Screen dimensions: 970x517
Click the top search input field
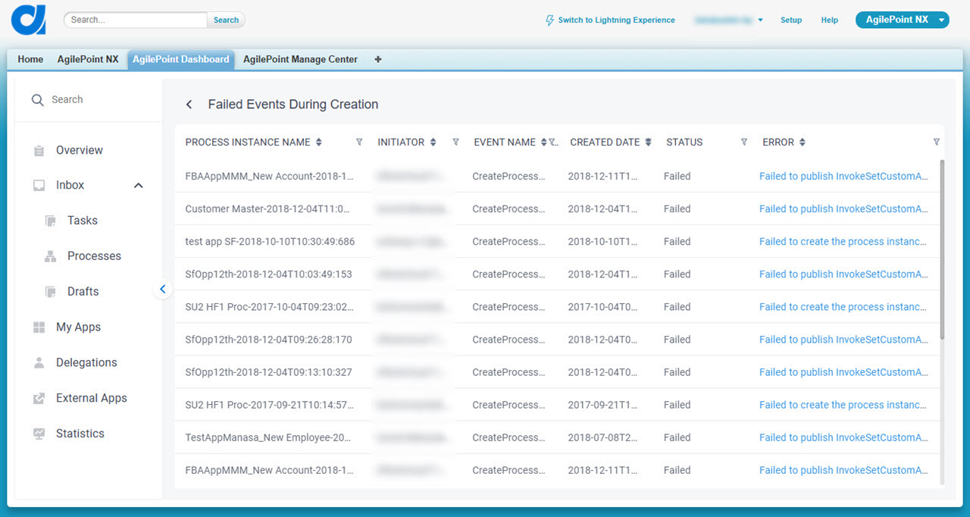[136, 20]
